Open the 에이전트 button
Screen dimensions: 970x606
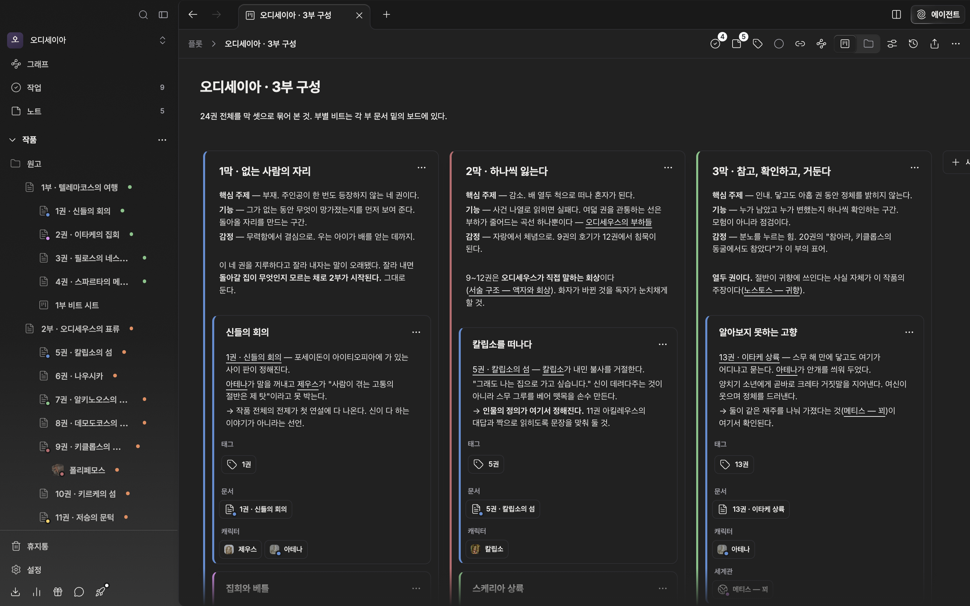[x=938, y=14]
